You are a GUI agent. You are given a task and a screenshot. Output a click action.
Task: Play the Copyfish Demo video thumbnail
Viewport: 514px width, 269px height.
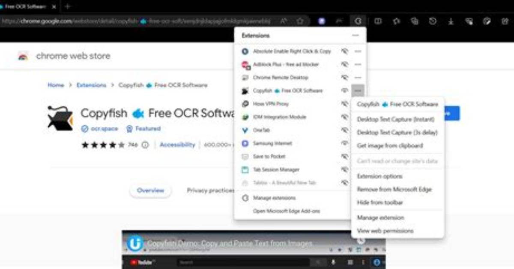tap(254, 250)
